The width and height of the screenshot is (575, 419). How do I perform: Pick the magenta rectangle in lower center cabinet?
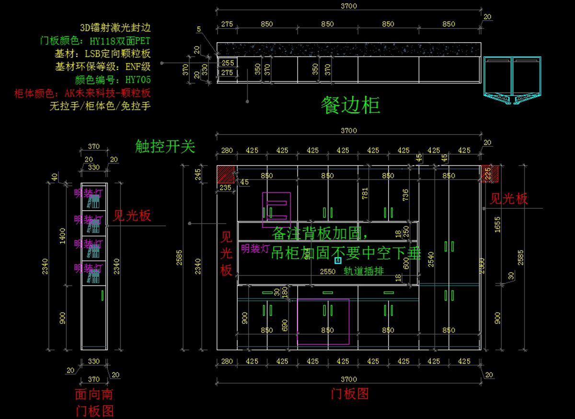[x=323, y=321]
